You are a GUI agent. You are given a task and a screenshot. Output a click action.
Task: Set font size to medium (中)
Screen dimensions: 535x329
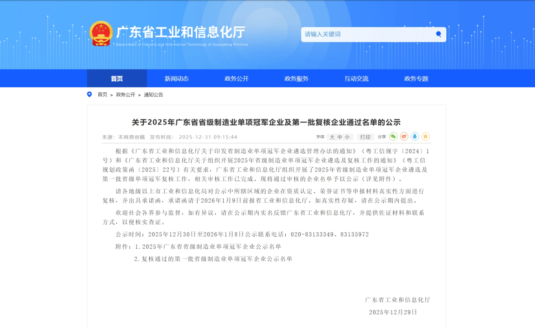coord(340,137)
